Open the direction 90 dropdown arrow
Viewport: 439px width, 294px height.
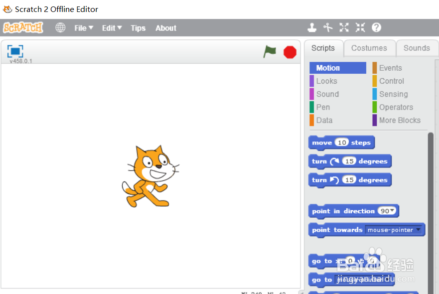click(393, 210)
